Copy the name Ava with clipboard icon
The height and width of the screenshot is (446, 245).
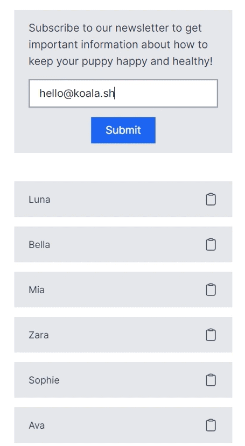click(x=211, y=425)
